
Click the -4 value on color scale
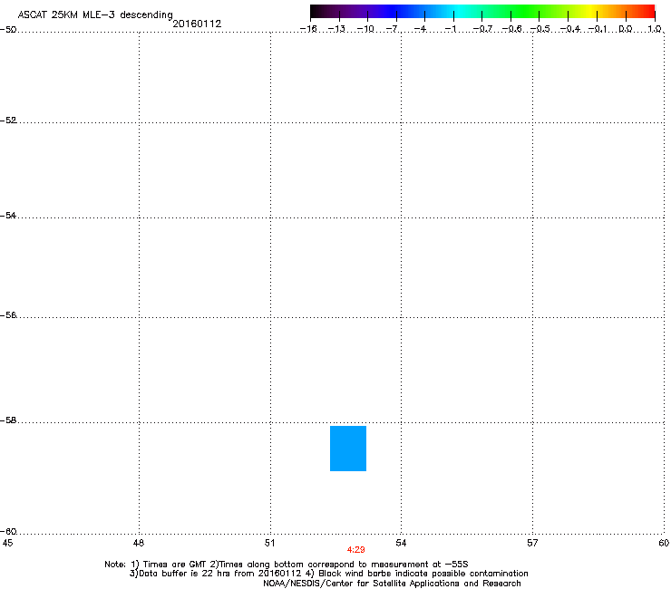click(x=421, y=29)
